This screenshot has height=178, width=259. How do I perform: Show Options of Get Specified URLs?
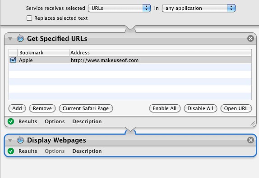55,121
